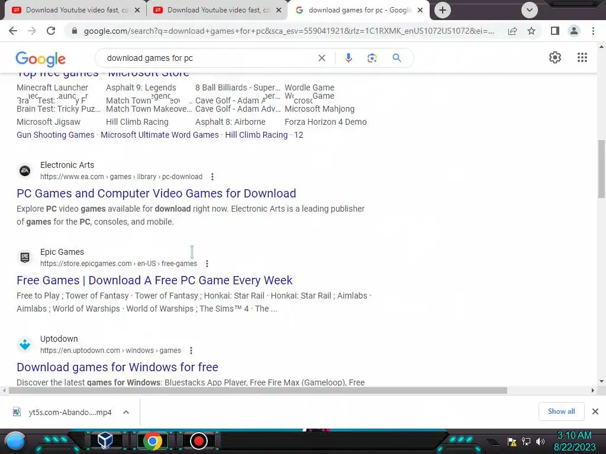
Task: Submit search with the magnifier icon
Action: (x=397, y=58)
